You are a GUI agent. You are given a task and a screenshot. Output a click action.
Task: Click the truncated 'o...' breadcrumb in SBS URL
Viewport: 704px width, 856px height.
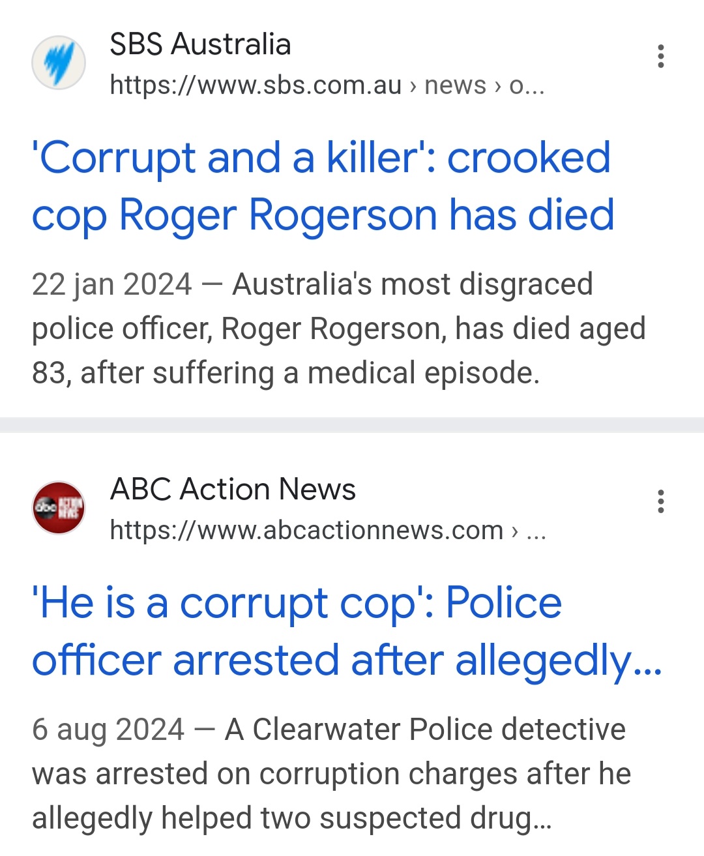[527, 85]
